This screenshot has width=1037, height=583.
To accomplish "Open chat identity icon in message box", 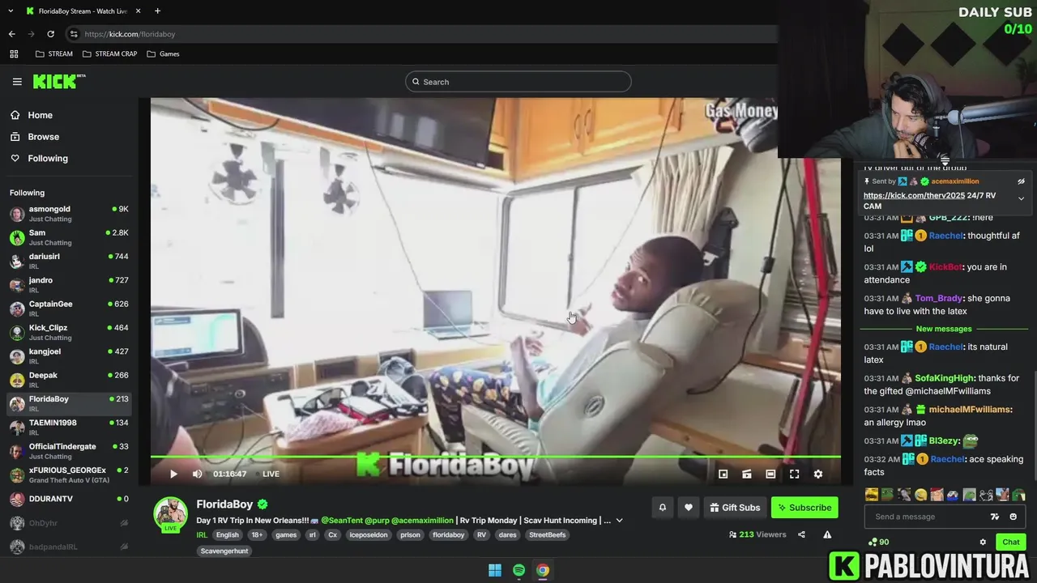I will pyautogui.click(x=995, y=517).
